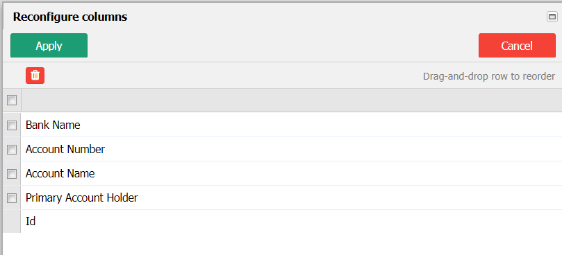Image resolution: width=562 pixels, height=255 pixels.
Task: Select the Primary Account Holder row label
Action: pyautogui.click(x=82, y=197)
